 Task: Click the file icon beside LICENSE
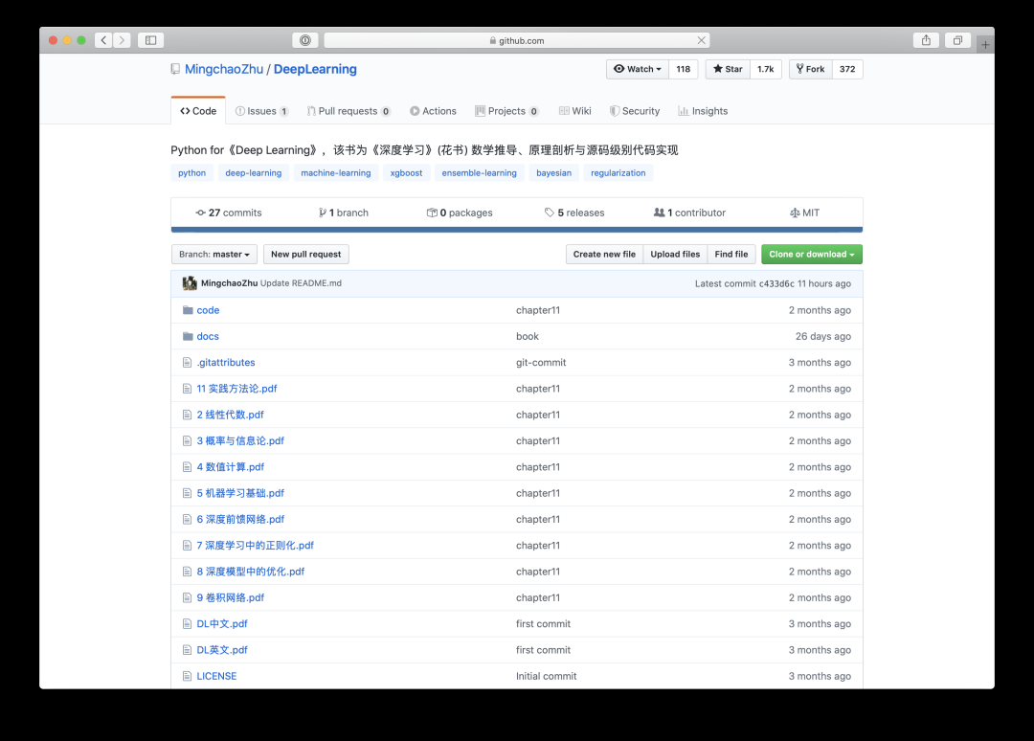click(x=188, y=677)
